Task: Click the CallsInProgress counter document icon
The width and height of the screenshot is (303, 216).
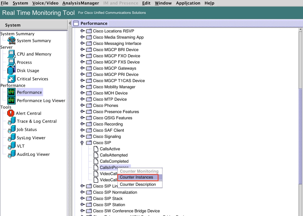Action: [x=96, y=167]
